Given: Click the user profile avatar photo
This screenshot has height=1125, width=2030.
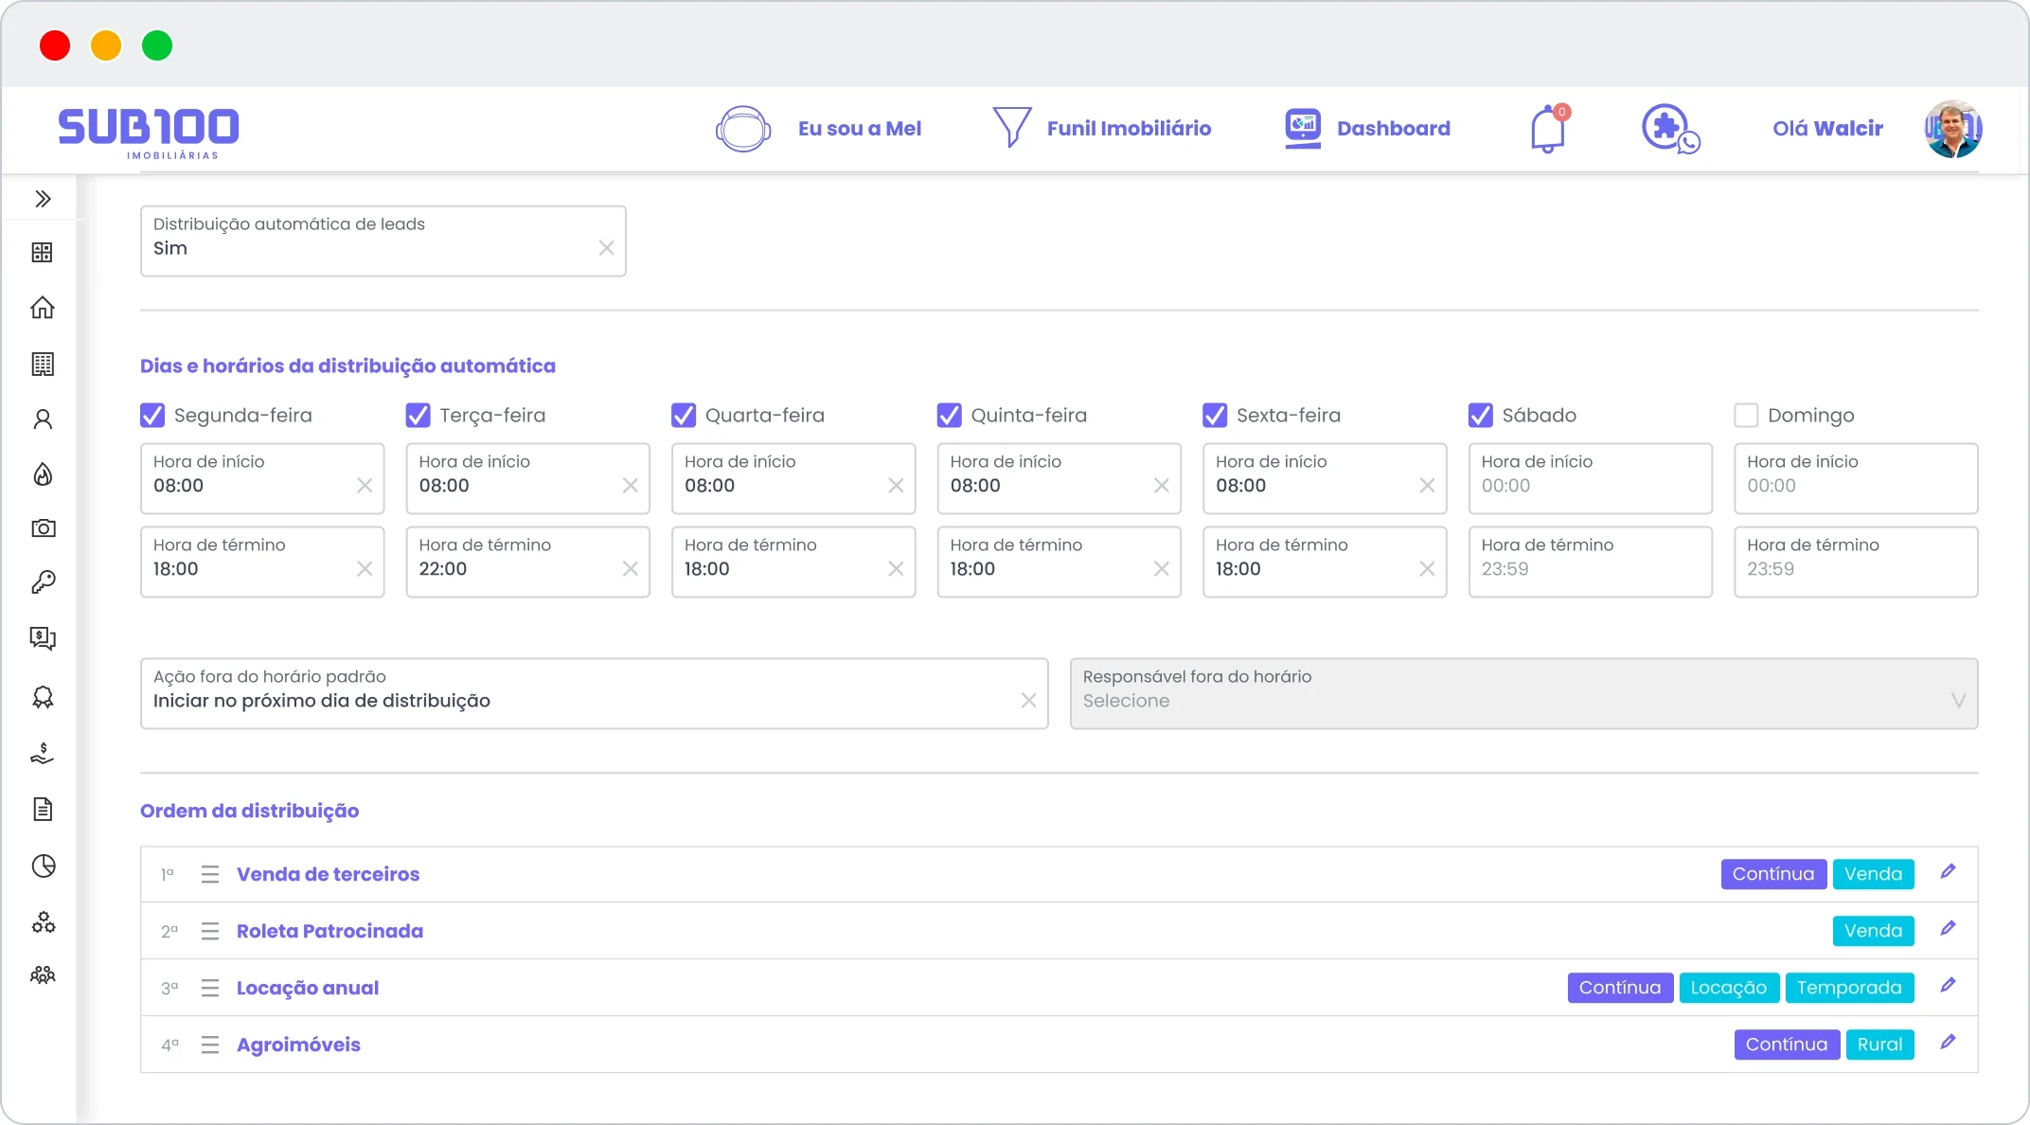Looking at the screenshot, I should [x=1952, y=129].
